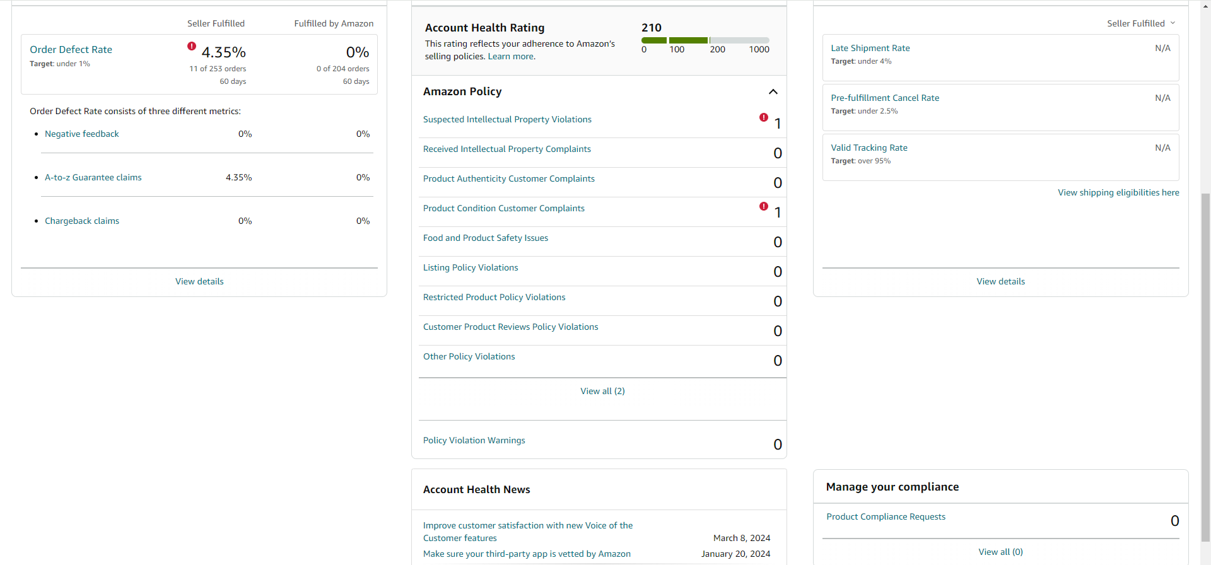Open Order Defect Rate link
Screen dimensions: 1211x565
[x=71, y=50]
